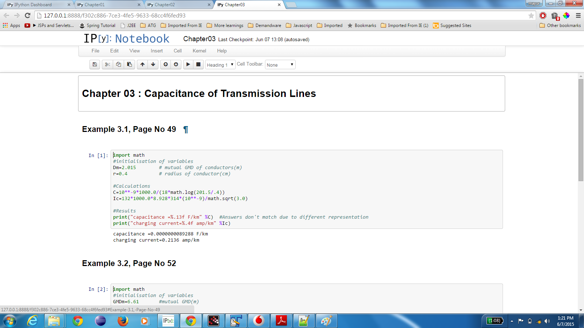Click the page vertical scrollbar thumb

tap(581, 129)
